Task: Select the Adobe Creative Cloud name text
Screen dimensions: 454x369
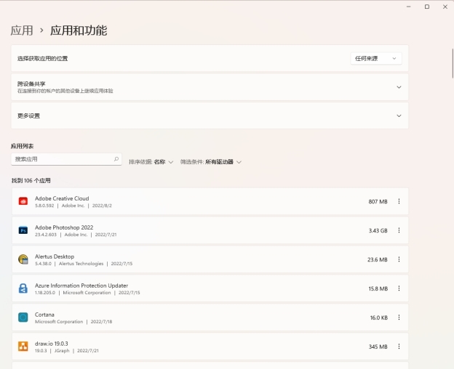Action: [62, 198]
